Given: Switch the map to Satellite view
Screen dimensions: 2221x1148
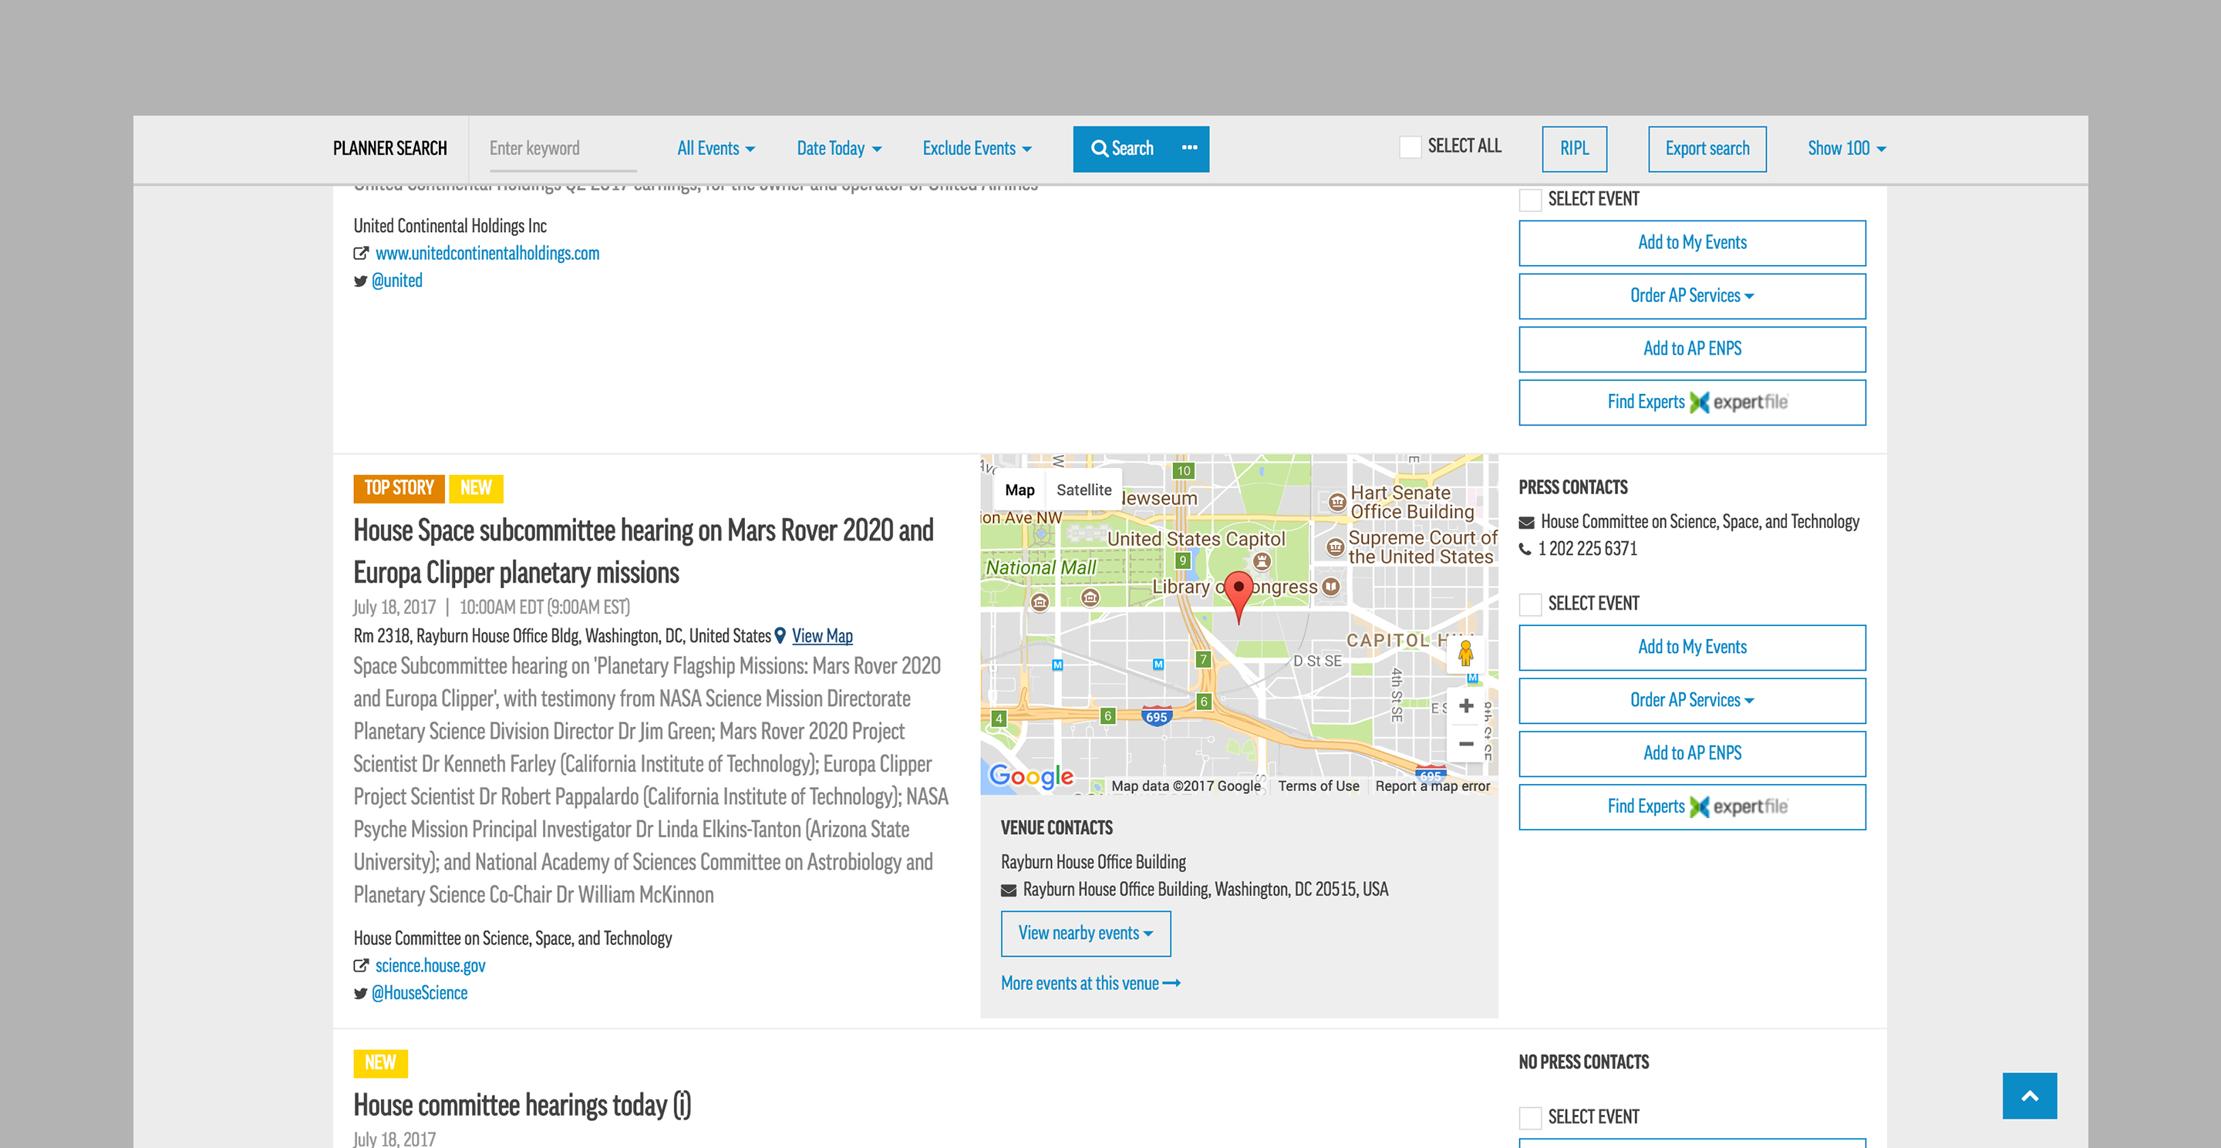Looking at the screenshot, I should coord(1084,490).
